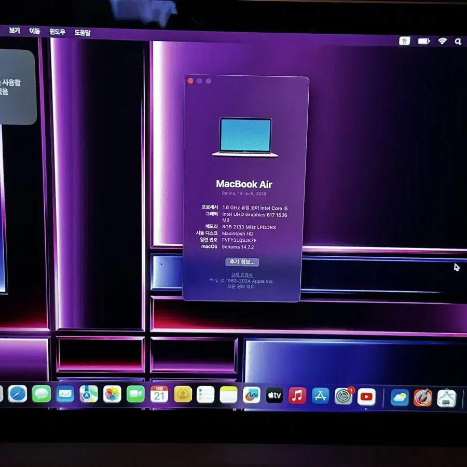Viewport: 467px width, 467px height.
Task: Open the yellow Notes app icon
Action: click(x=228, y=395)
